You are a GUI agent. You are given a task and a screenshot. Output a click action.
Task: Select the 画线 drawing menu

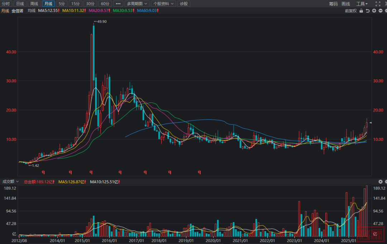[x=346, y=4]
